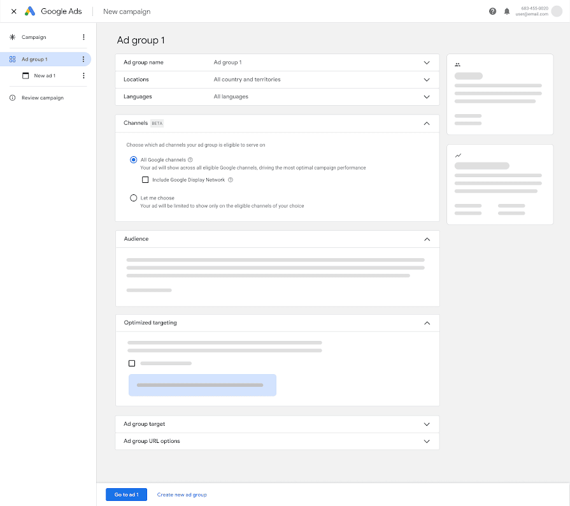This screenshot has width=570, height=506.
Task: Click the Google Ads logo
Action: click(53, 11)
